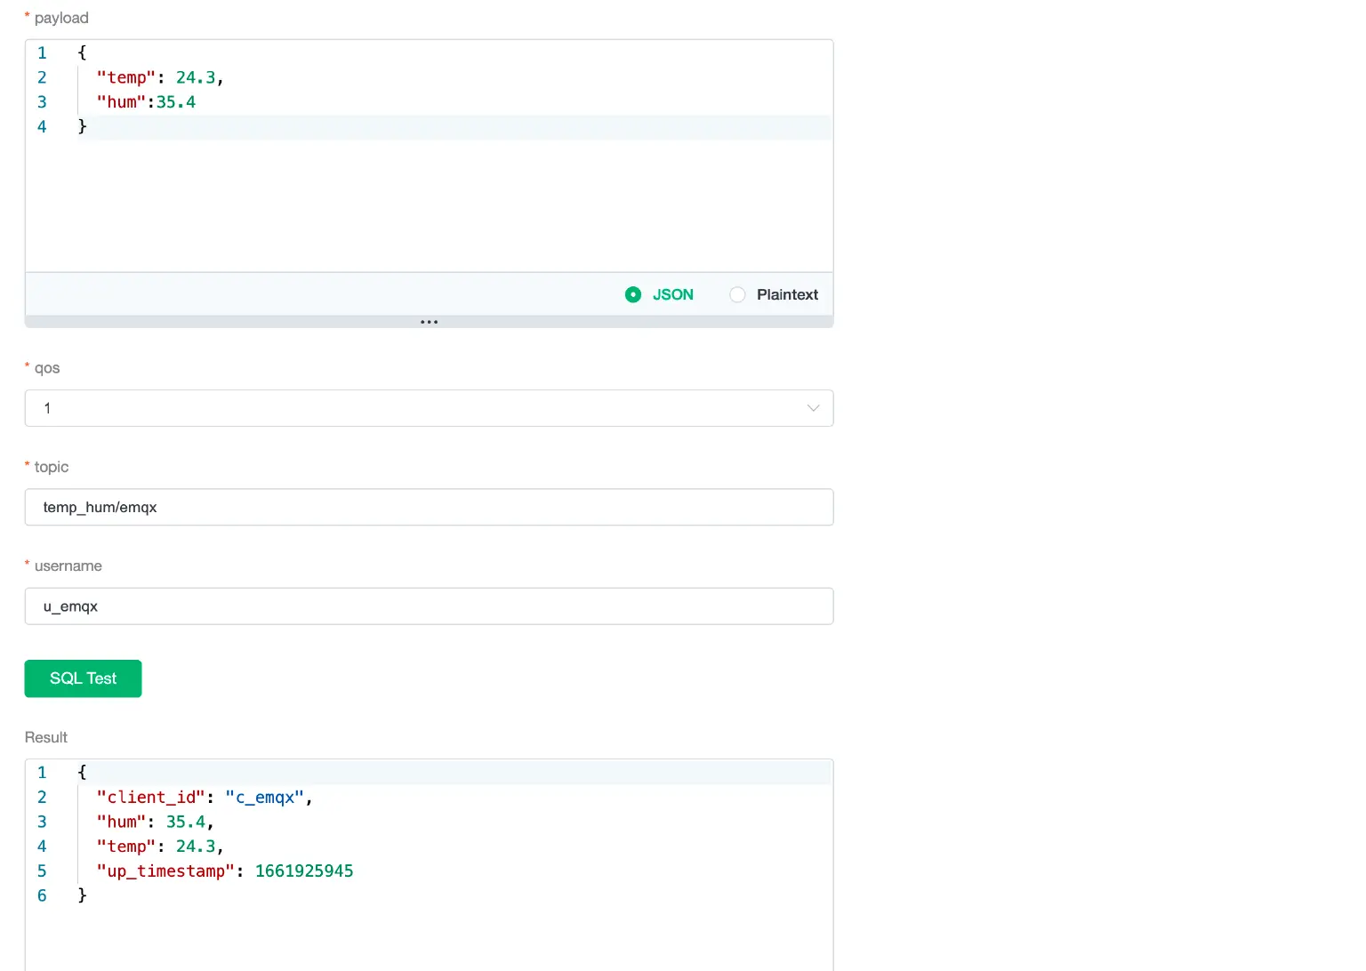The height and width of the screenshot is (971, 1366).
Task: Click the closing brace on payload line 4
Action: tap(83, 126)
